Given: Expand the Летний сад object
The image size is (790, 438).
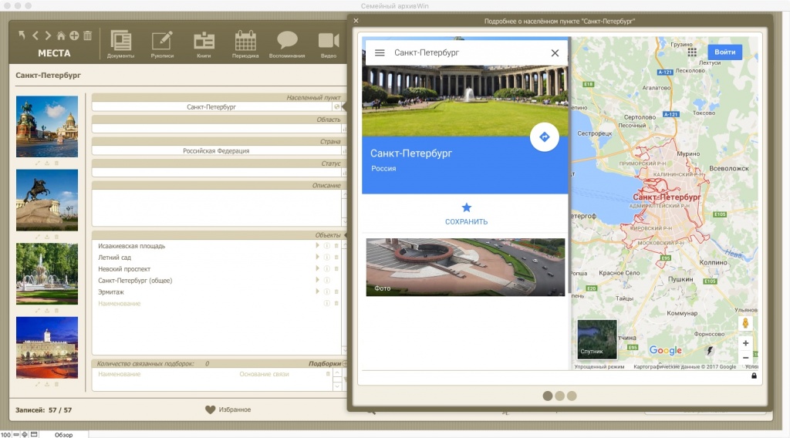Looking at the screenshot, I should (317, 258).
